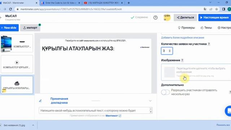
Task: Select the КОМПЬЮТЕР ҚҰРЫЛҒ... video slide thumbnail
Action: pos(17,64)
